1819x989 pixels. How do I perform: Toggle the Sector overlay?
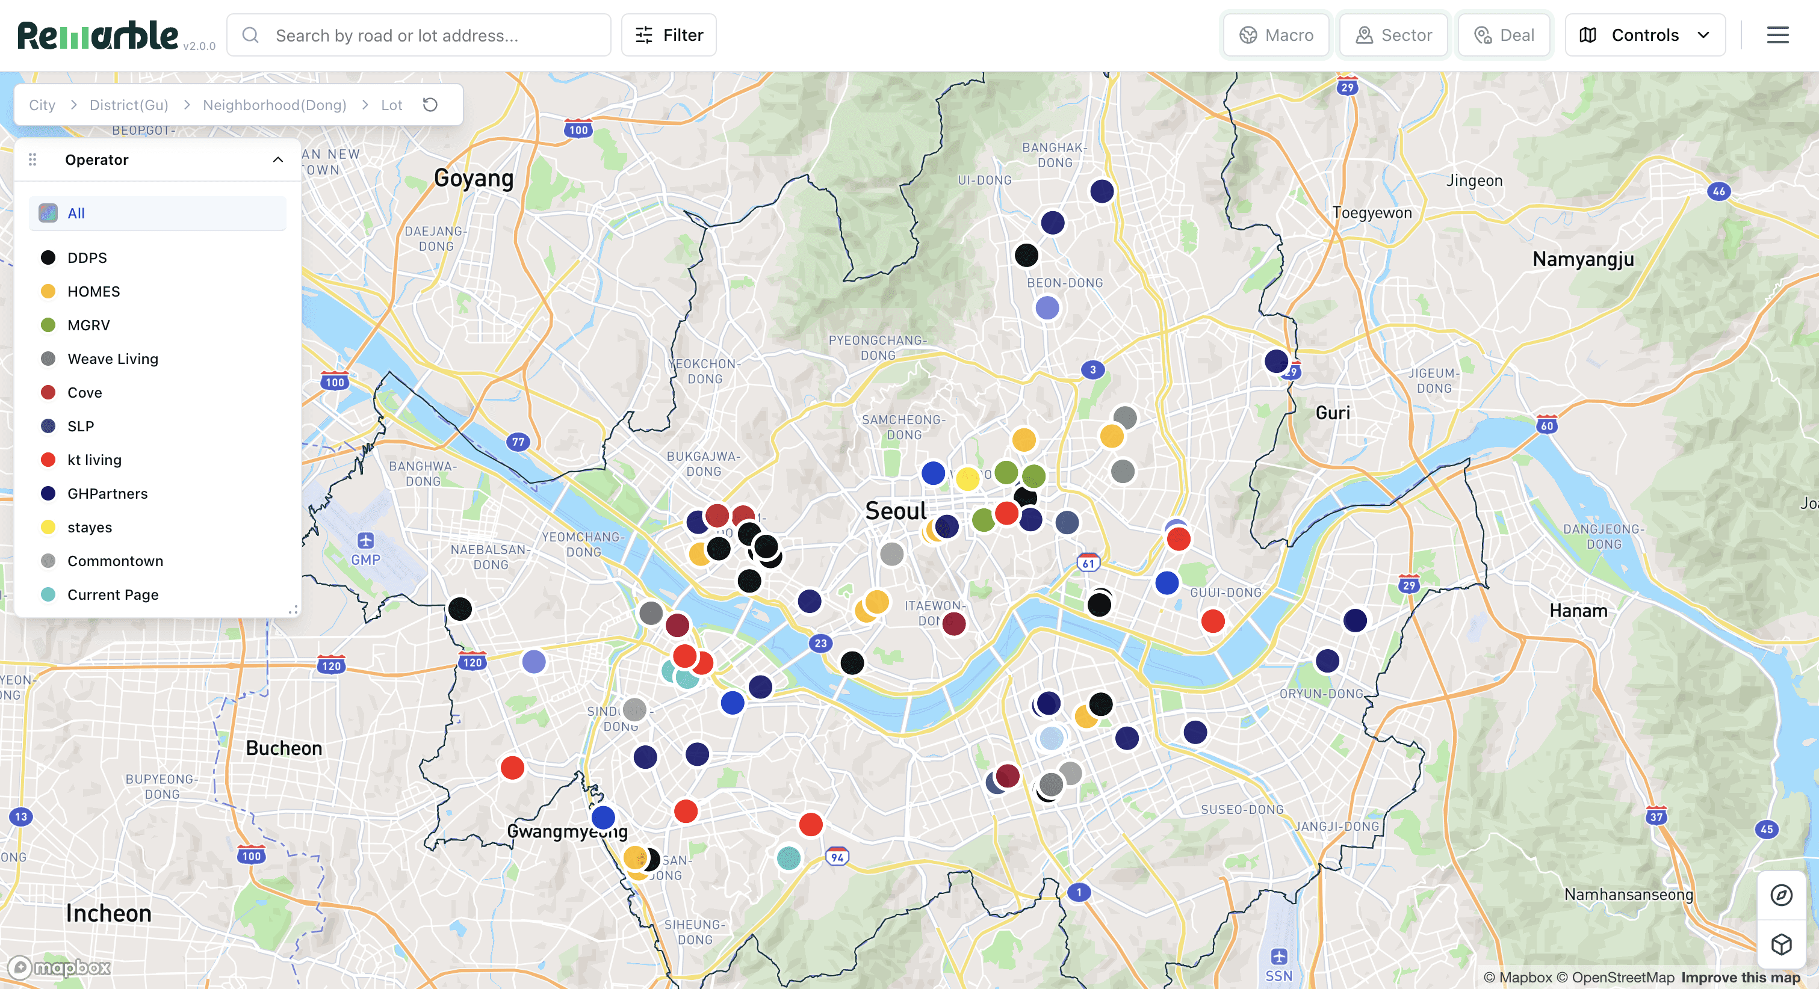[1394, 35]
